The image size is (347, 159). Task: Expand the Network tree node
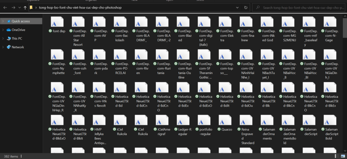(3, 47)
